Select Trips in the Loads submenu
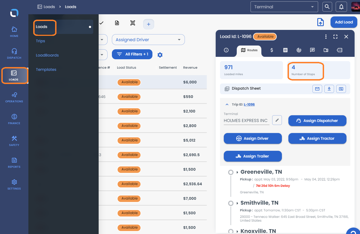360x234 pixels. coord(41,41)
